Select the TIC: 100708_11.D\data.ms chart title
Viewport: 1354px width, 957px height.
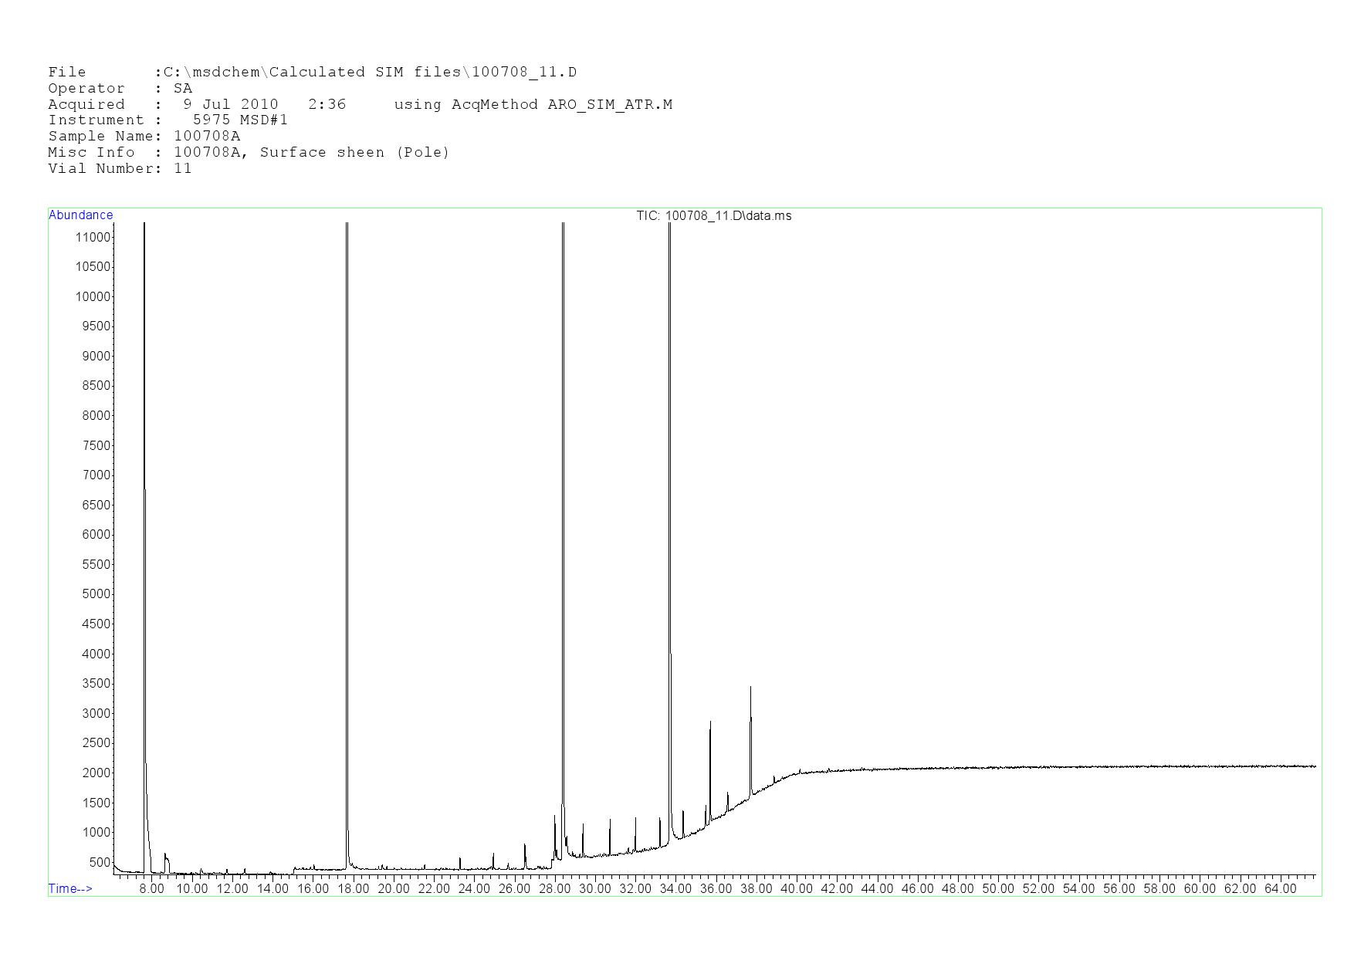(x=713, y=216)
